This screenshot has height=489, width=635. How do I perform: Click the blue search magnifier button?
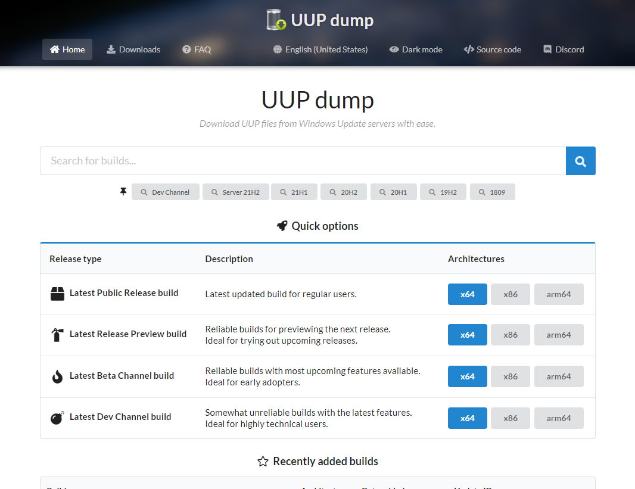(580, 161)
